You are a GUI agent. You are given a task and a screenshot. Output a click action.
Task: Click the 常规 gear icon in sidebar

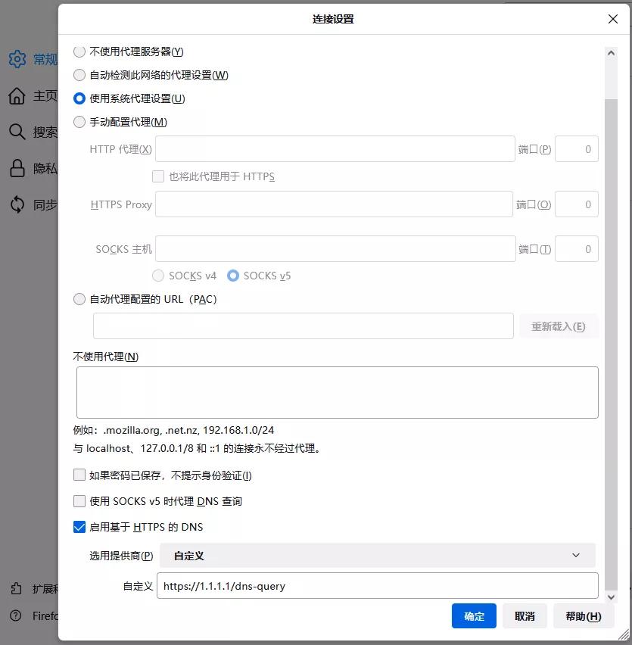coord(17,59)
